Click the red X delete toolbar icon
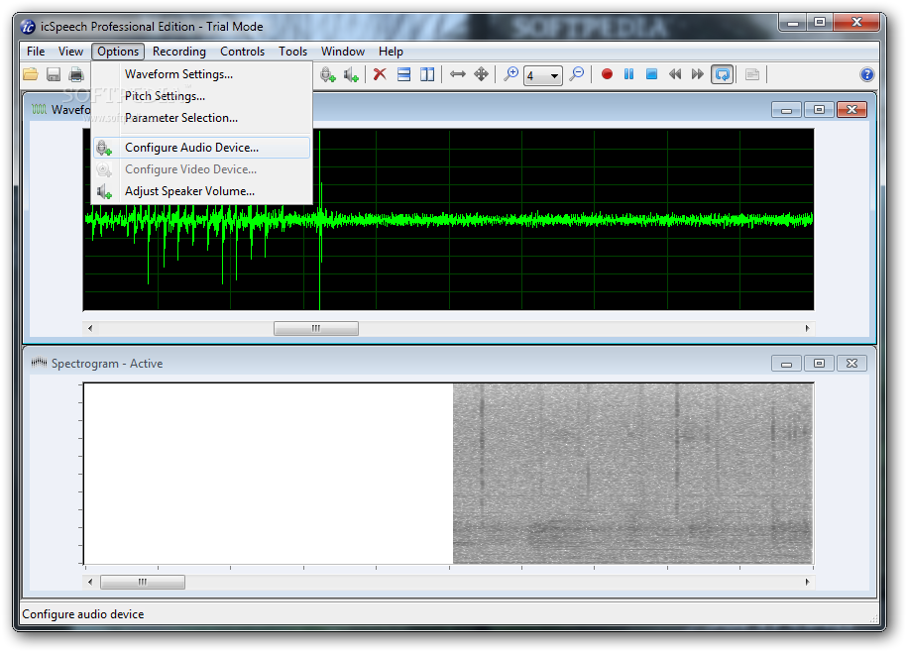This screenshot has width=907, height=652. 380,74
